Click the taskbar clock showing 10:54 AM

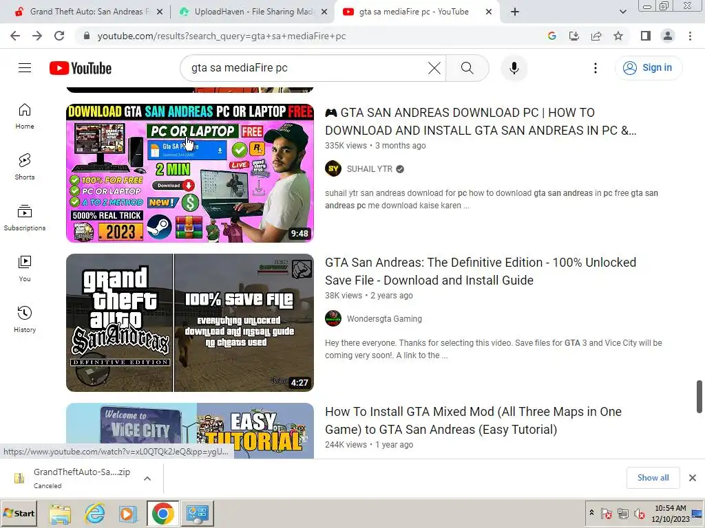tap(671, 513)
